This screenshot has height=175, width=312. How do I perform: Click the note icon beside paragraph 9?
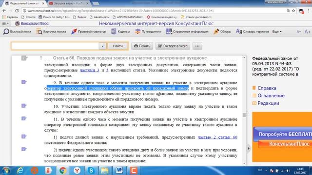(x=24, y=82)
